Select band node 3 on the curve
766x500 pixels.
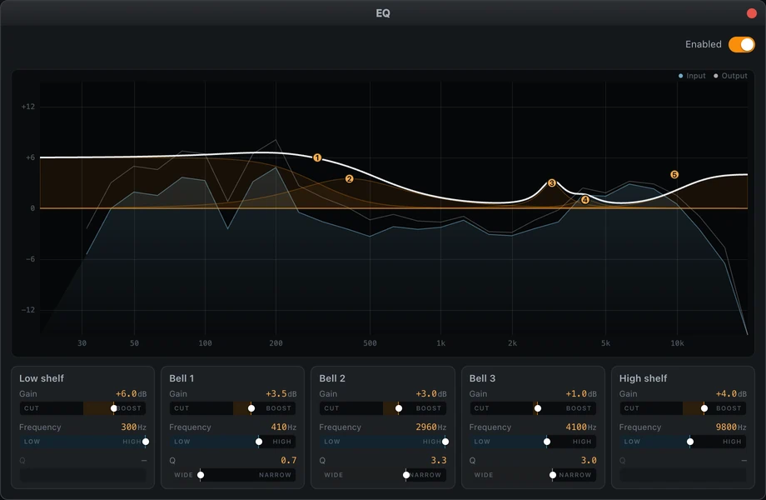[551, 182]
